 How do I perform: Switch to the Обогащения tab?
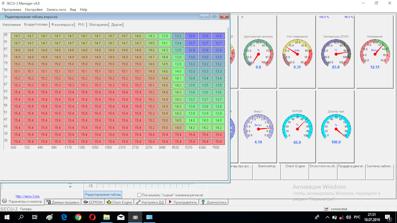[98, 25]
